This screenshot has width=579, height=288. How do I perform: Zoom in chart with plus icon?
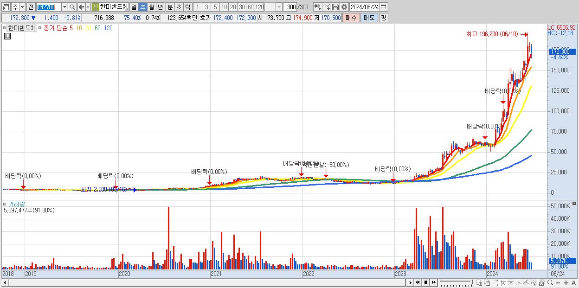coord(566,282)
